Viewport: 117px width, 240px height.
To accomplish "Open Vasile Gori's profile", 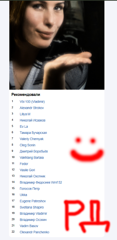I will point(27,170).
